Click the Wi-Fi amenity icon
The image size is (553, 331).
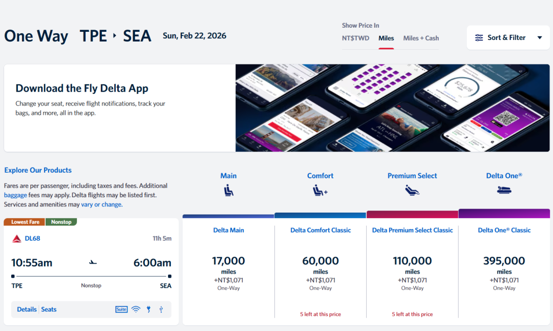(x=136, y=309)
